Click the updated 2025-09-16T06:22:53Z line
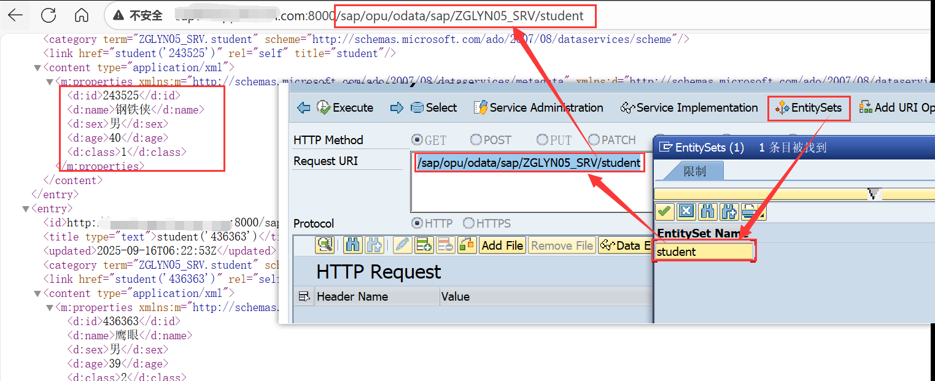Viewport: 935px width, 381px height. [x=159, y=251]
